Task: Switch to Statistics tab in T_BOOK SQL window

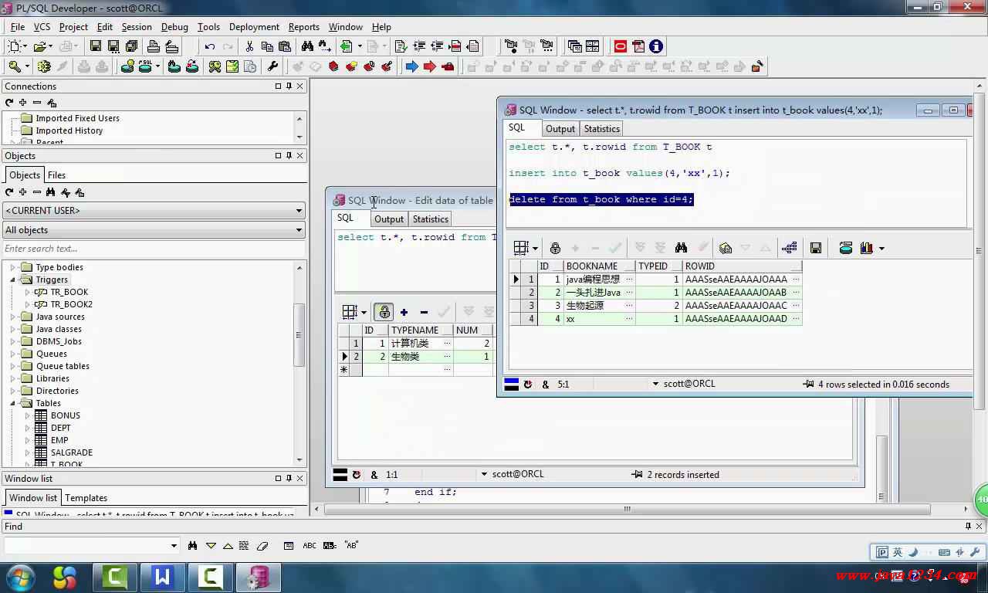Action: click(x=601, y=129)
